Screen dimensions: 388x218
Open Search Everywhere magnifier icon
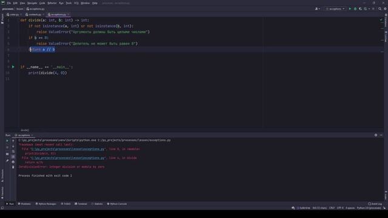tap(380, 9)
